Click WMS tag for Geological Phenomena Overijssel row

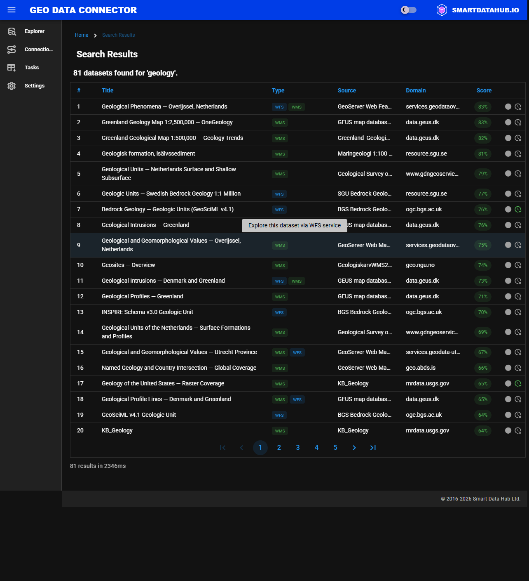coord(297,107)
